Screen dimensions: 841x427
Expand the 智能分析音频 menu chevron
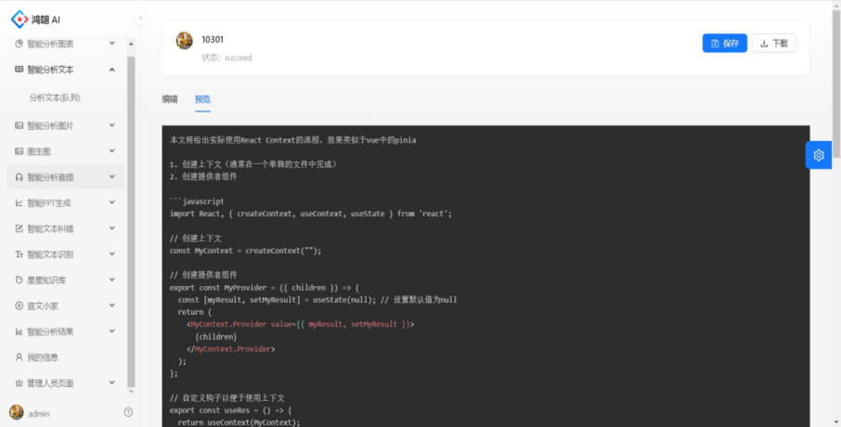(x=112, y=176)
